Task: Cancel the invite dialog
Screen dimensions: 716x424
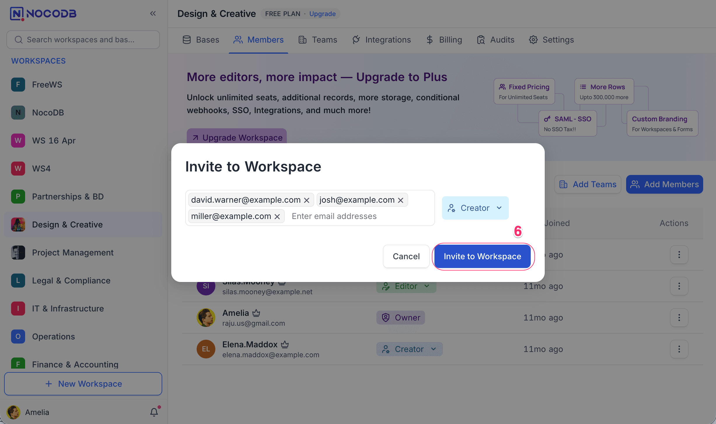Action: tap(406, 256)
